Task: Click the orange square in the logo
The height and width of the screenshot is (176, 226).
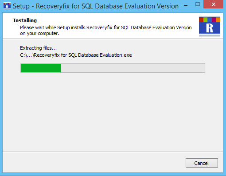Action: (x=218, y=20)
